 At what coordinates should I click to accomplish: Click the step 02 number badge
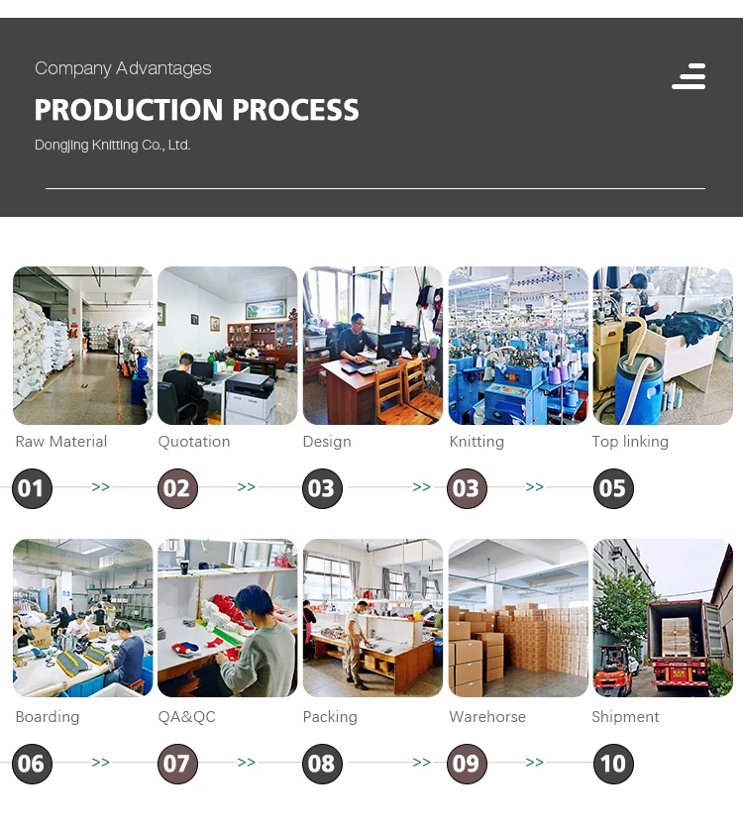coord(177,488)
